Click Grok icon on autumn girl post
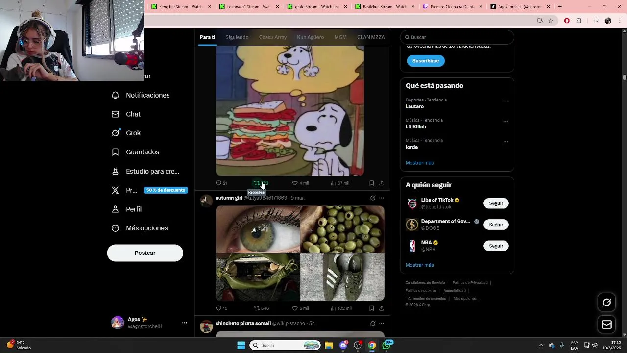The image size is (627, 353). tap(373, 198)
